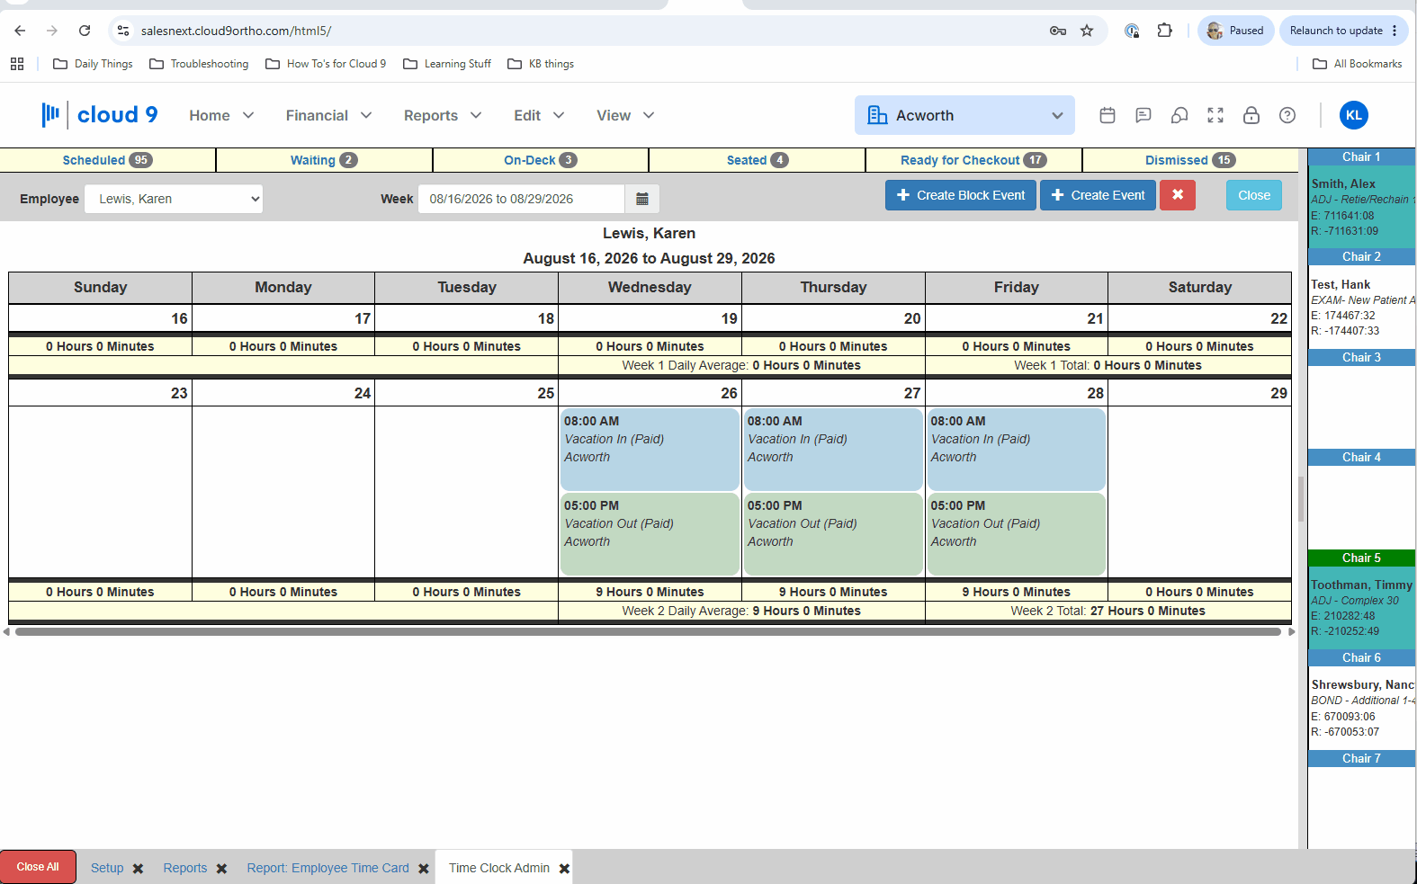
Task: Open How To's for Cloud 9 bookmark folder
Action: 326,64
